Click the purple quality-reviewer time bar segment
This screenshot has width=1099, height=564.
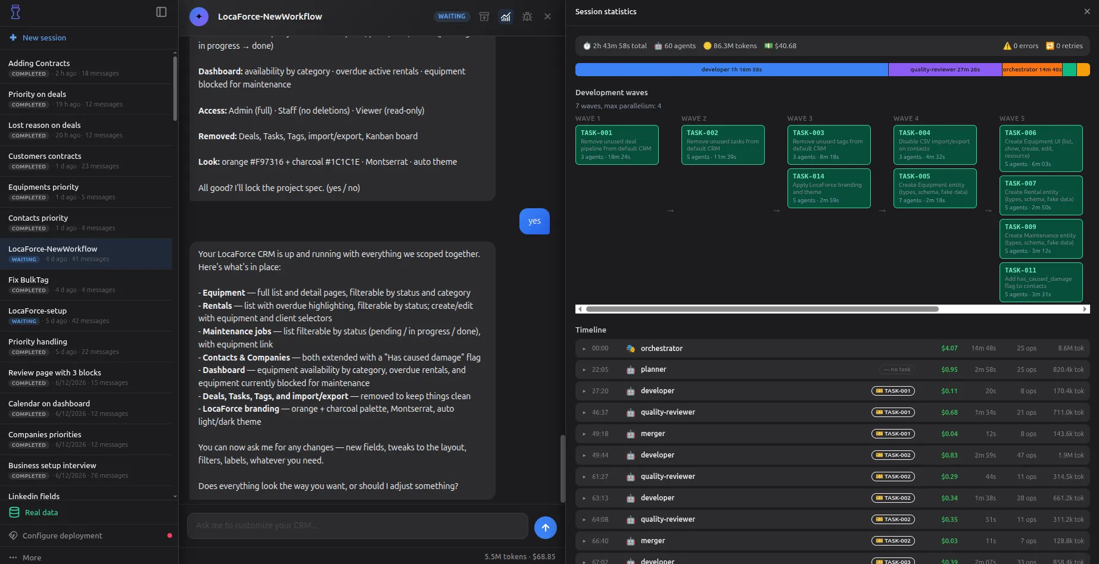click(x=945, y=70)
